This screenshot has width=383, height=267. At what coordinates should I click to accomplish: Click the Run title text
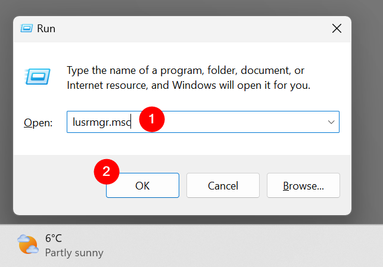46,28
